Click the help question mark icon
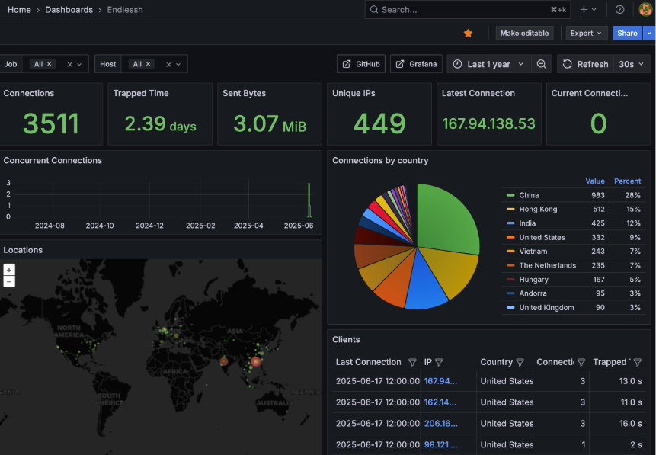This screenshot has width=656, height=455. point(619,10)
